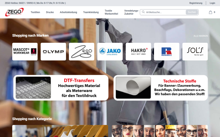This screenshot has width=220, height=137.
Task: Select the Mascot Workwear brand tile
Action: (25, 52)
